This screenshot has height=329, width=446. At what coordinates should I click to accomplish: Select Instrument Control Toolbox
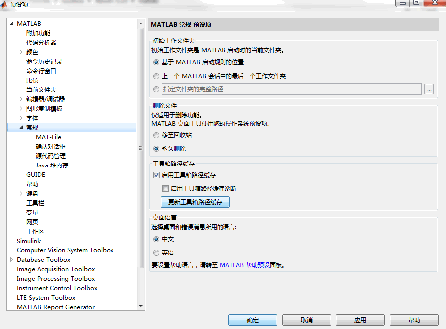57,288
